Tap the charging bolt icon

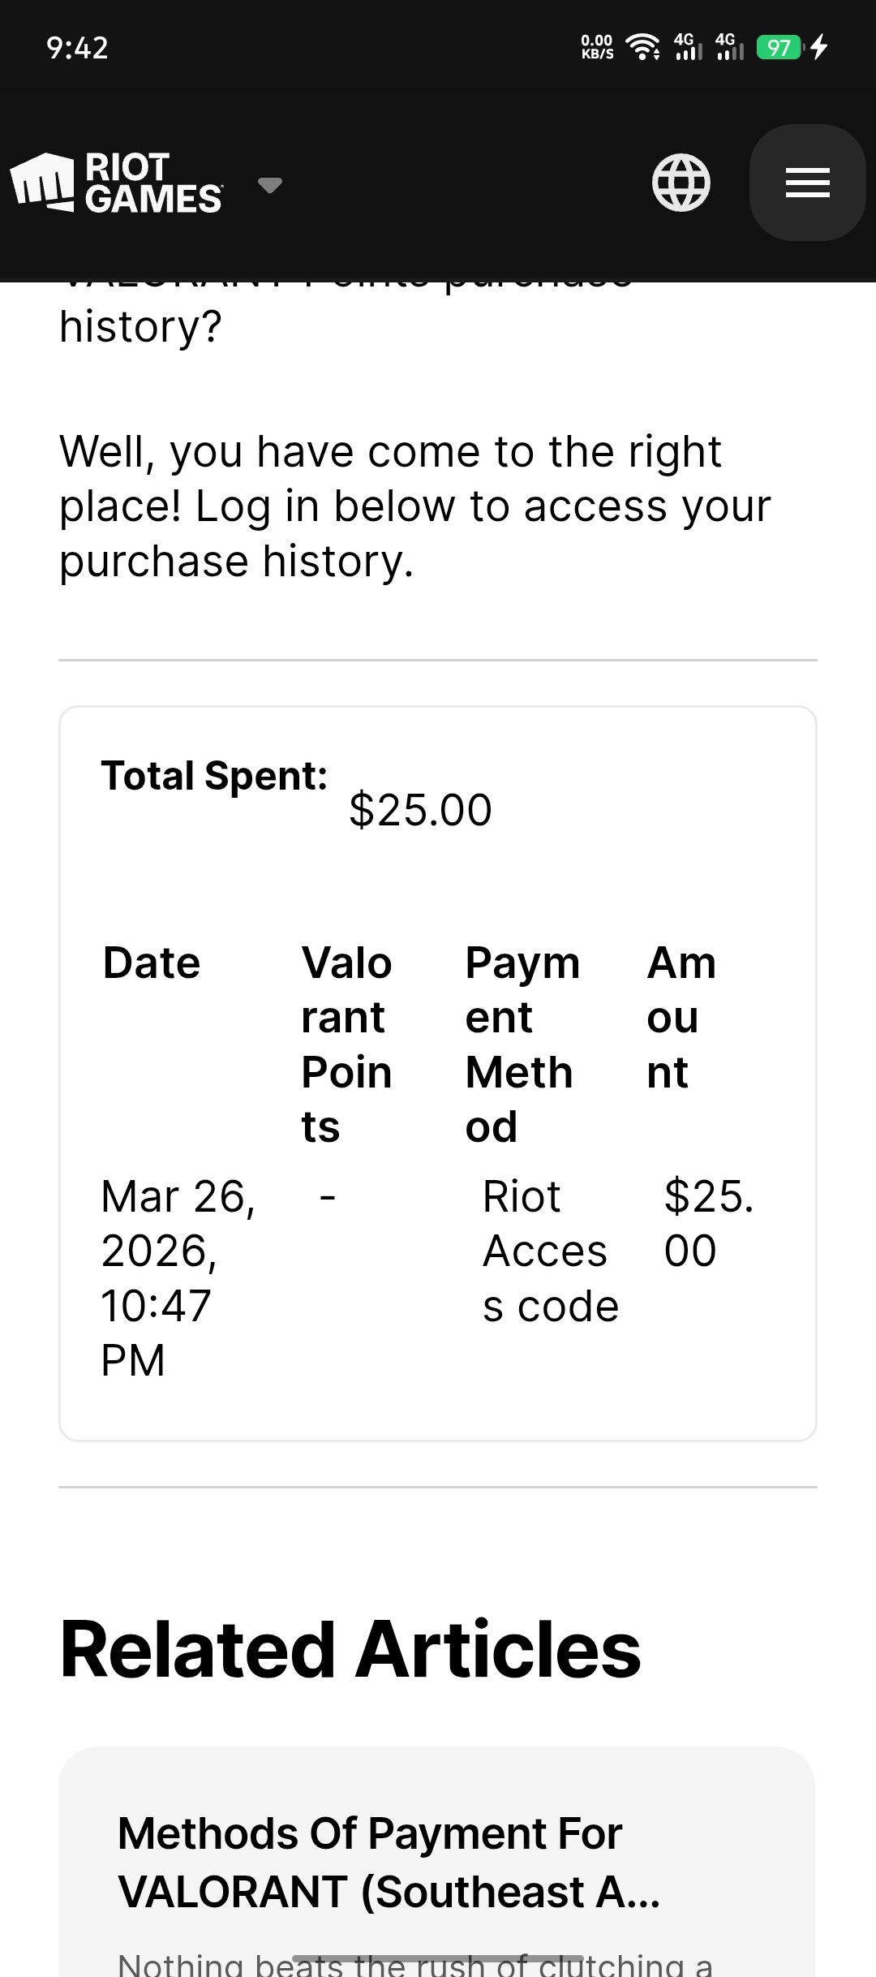(x=819, y=47)
